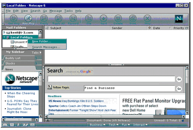The image size is (193, 130).
Task: Open Address Book from the status bar icon
Action: pyautogui.click(x=32, y=125)
